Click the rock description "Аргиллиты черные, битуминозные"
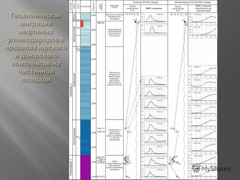 pos(114,17)
